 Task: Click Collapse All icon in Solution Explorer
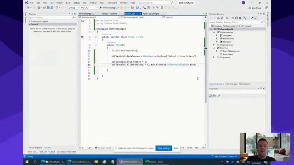236,18
